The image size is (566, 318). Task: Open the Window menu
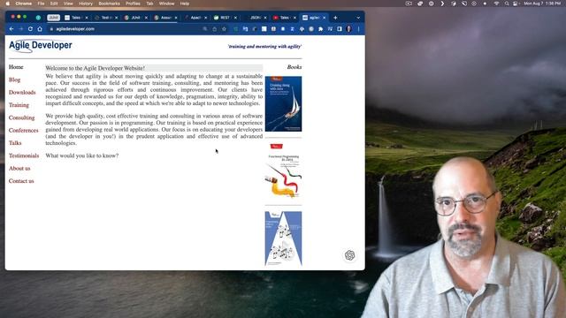(167, 4)
